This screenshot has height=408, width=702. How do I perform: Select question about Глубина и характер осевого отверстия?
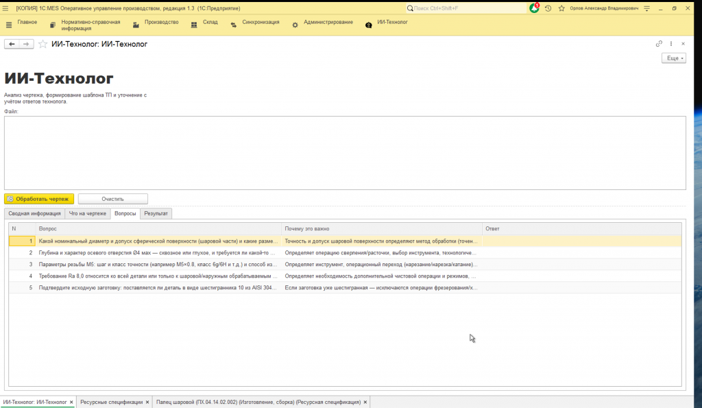tap(158, 252)
